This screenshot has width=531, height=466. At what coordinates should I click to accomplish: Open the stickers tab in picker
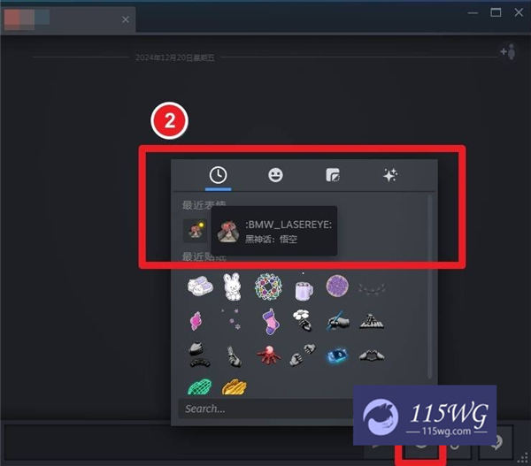point(333,175)
